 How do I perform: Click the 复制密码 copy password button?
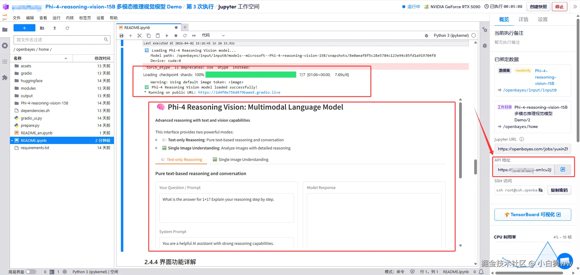(x=559, y=190)
